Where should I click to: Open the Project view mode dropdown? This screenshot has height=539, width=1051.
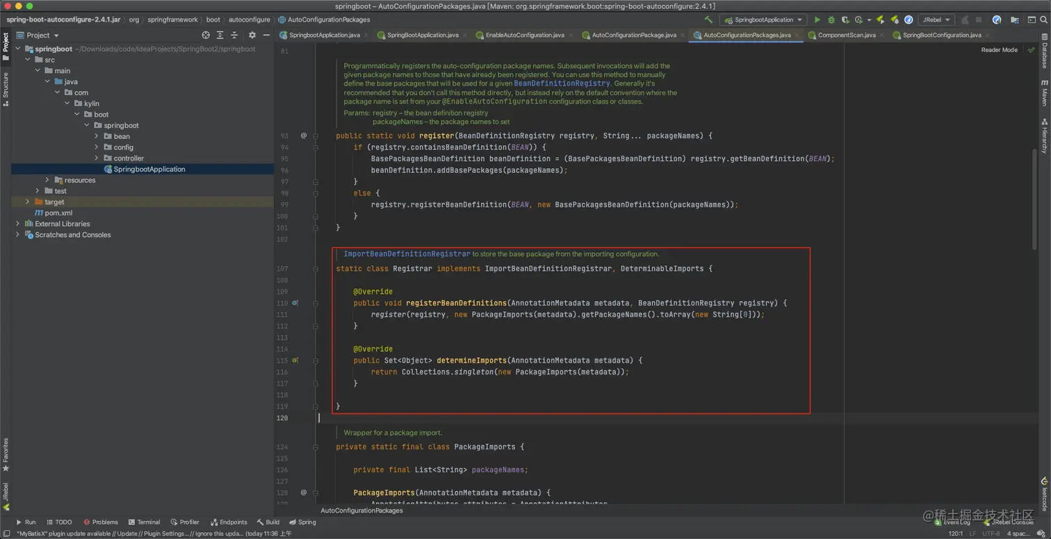(38, 35)
